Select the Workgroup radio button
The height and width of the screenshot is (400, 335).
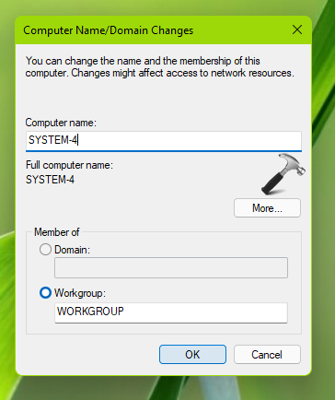click(x=45, y=293)
